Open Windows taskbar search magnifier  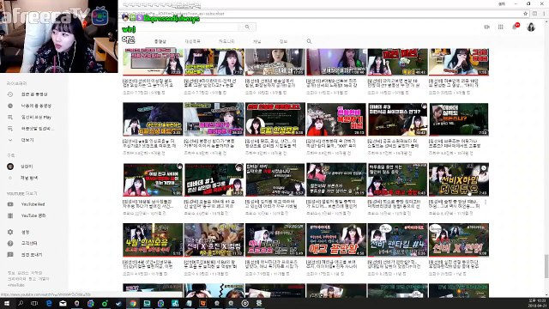pyautogui.click(x=21, y=303)
